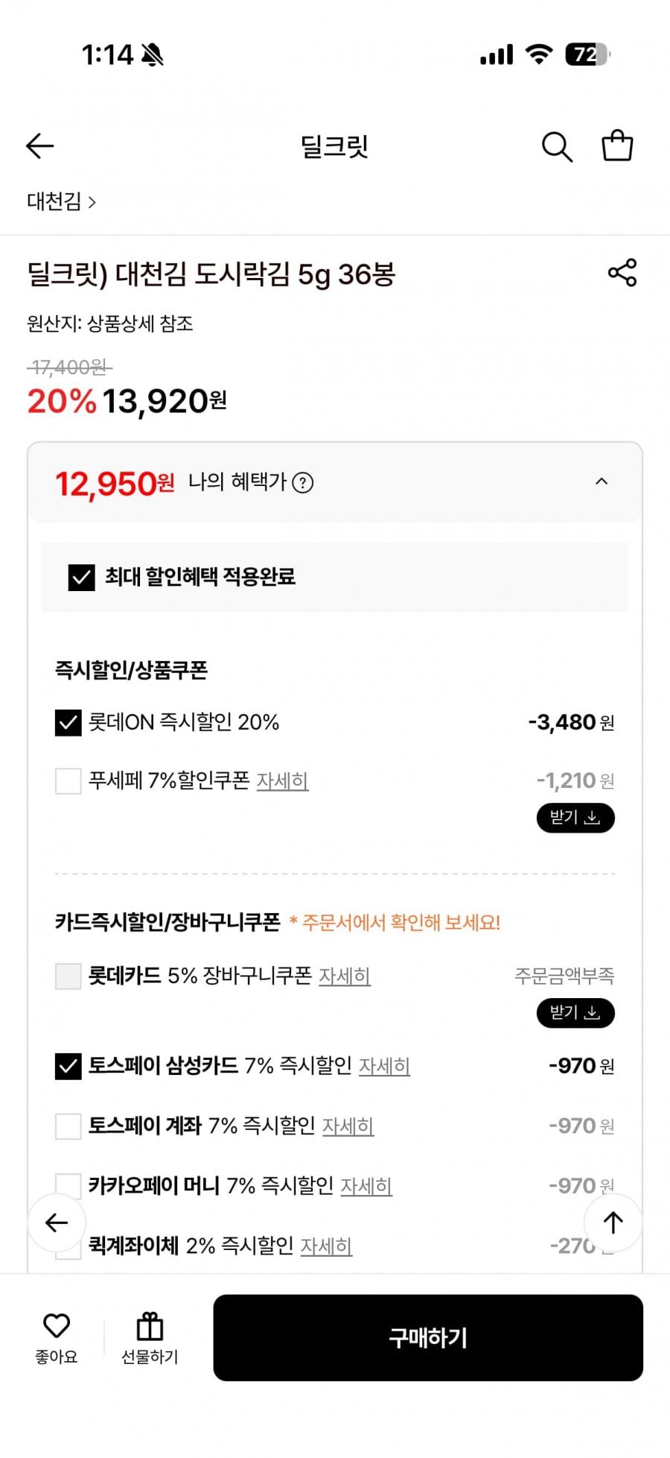Tap the share icon beside product title
This screenshot has width=670, height=1458.
coord(622,273)
